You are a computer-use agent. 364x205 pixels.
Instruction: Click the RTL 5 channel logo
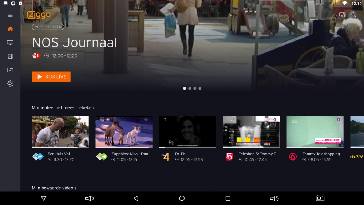pyautogui.click(x=229, y=157)
